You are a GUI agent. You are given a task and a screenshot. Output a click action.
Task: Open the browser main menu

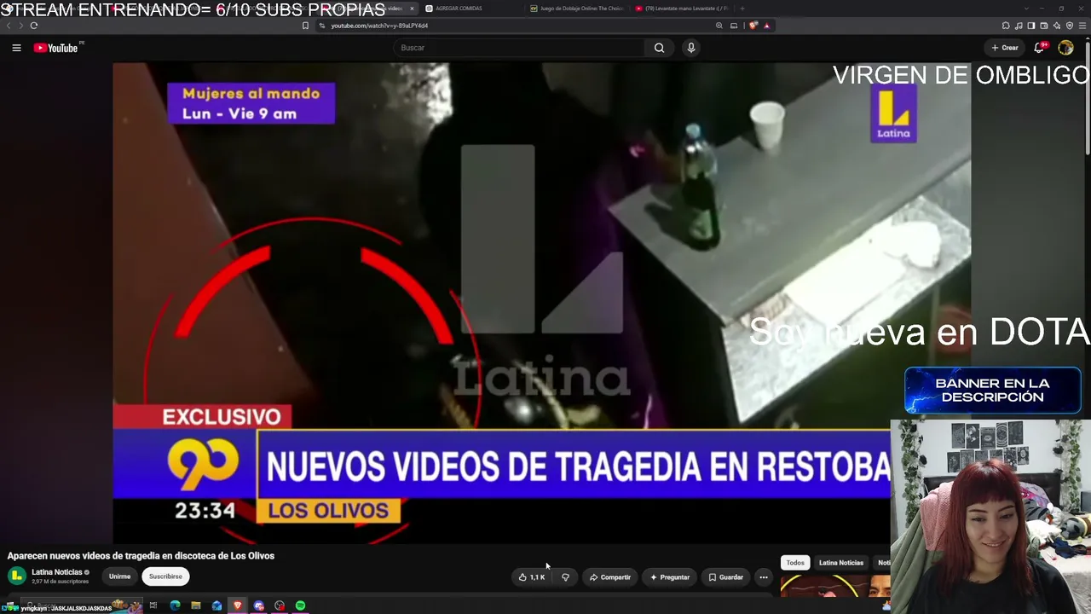(x=1082, y=26)
